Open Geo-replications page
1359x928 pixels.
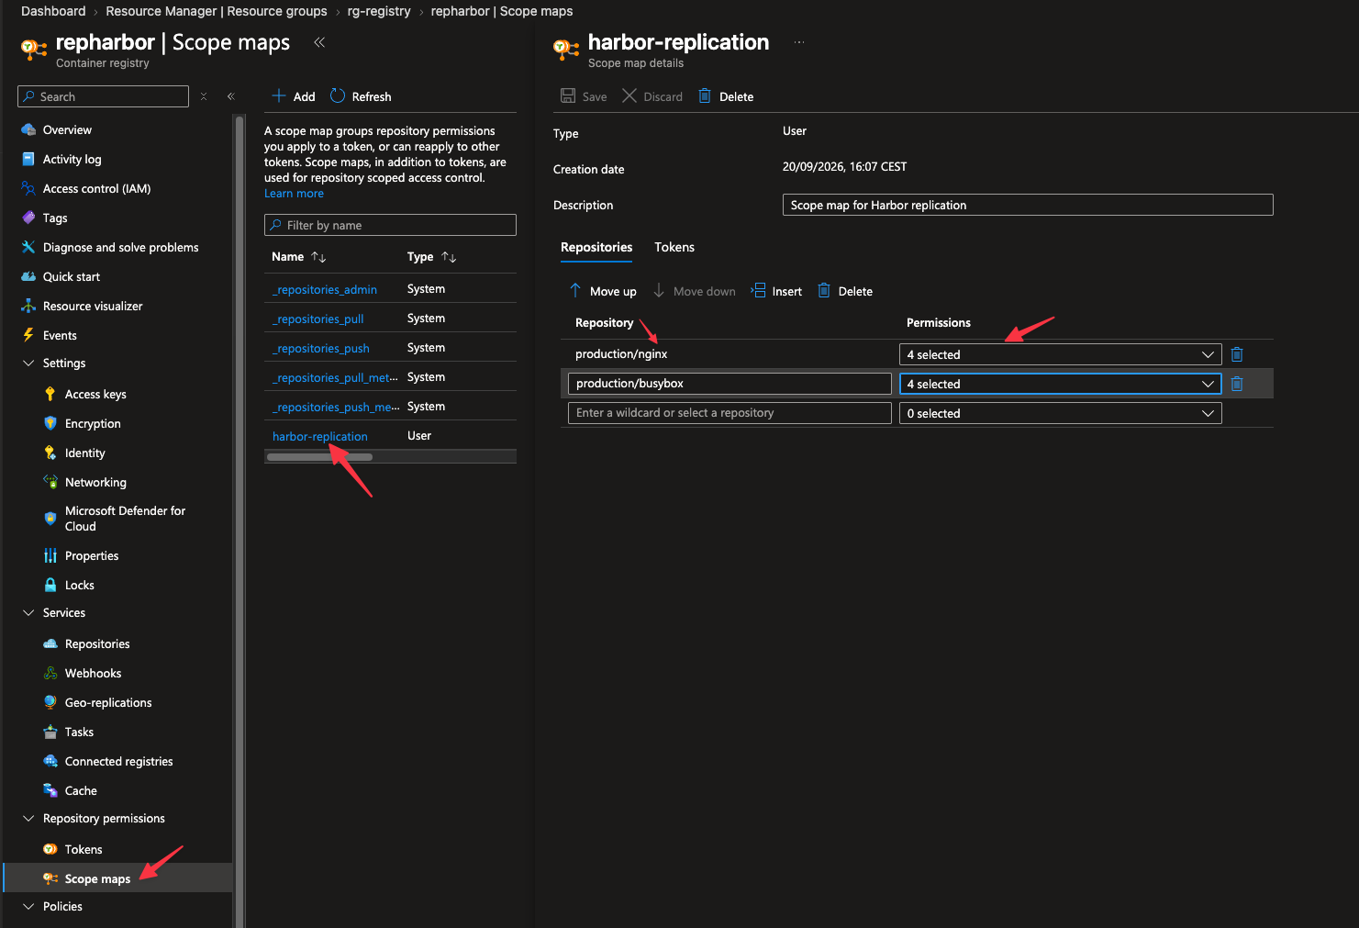tap(108, 702)
